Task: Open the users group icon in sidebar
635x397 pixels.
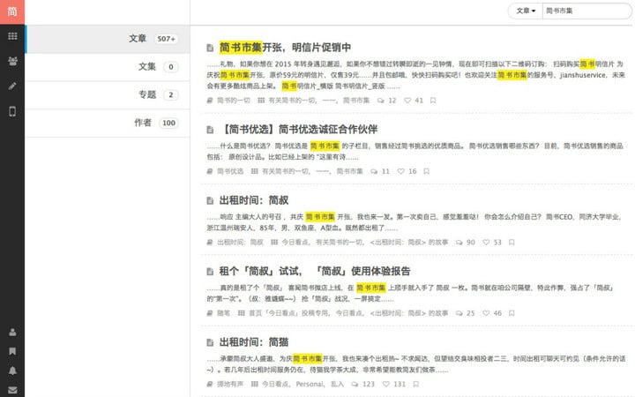Action: (12, 61)
